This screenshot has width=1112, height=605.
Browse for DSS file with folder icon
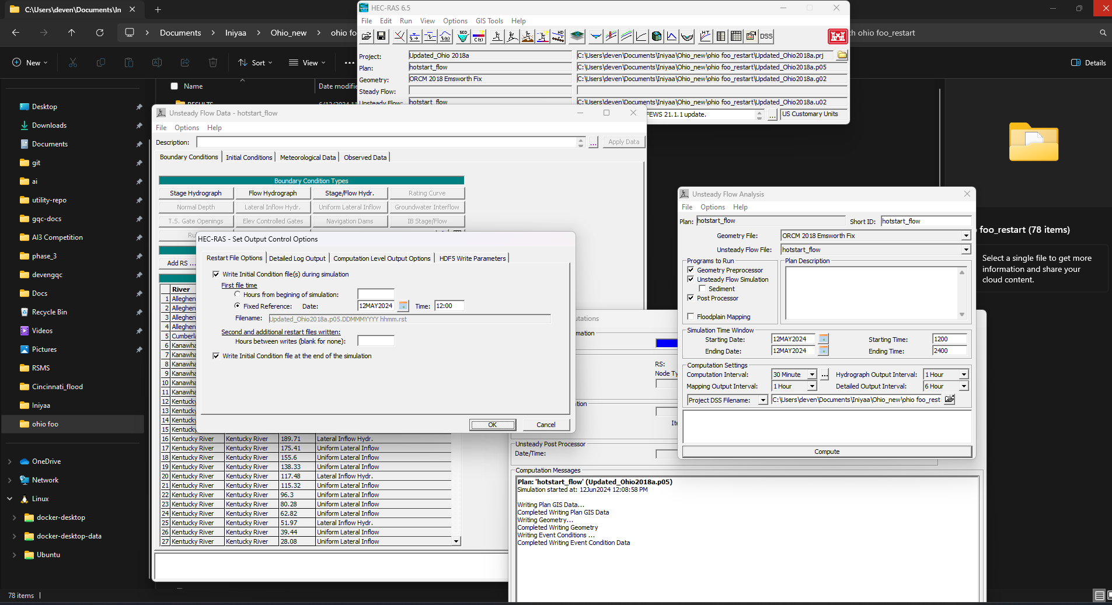950,400
